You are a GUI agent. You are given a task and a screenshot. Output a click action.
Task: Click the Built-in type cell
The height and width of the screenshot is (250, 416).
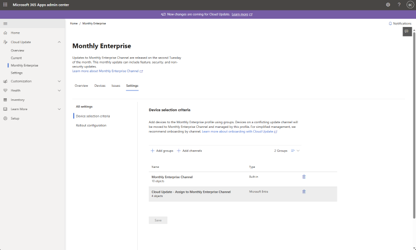(254, 177)
